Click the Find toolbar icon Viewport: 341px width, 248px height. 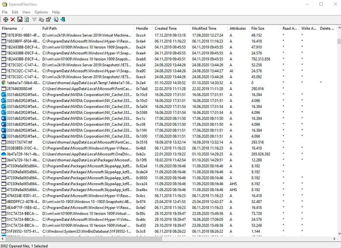56,20
